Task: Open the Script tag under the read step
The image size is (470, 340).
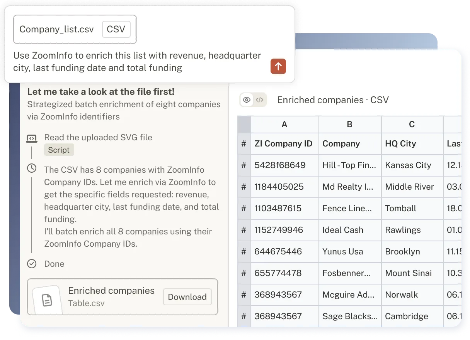Action: click(59, 150)
